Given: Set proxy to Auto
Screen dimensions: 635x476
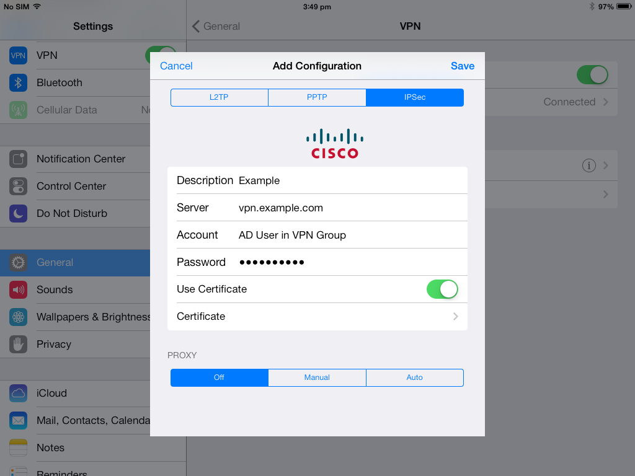Looking at the screenshot, I should (x=415, y=377).
